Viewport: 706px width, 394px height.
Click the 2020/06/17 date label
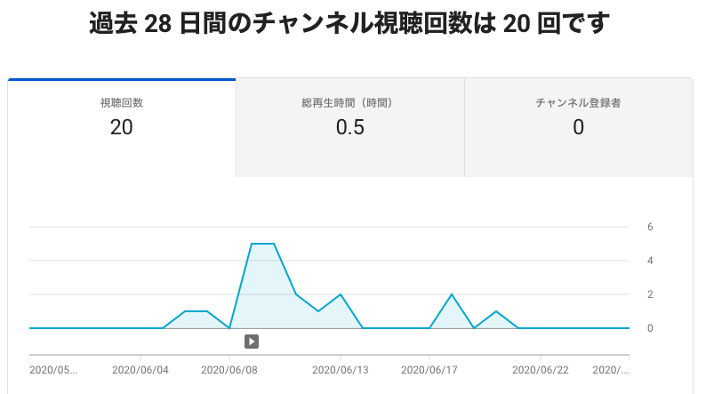(x=429, y=369)
